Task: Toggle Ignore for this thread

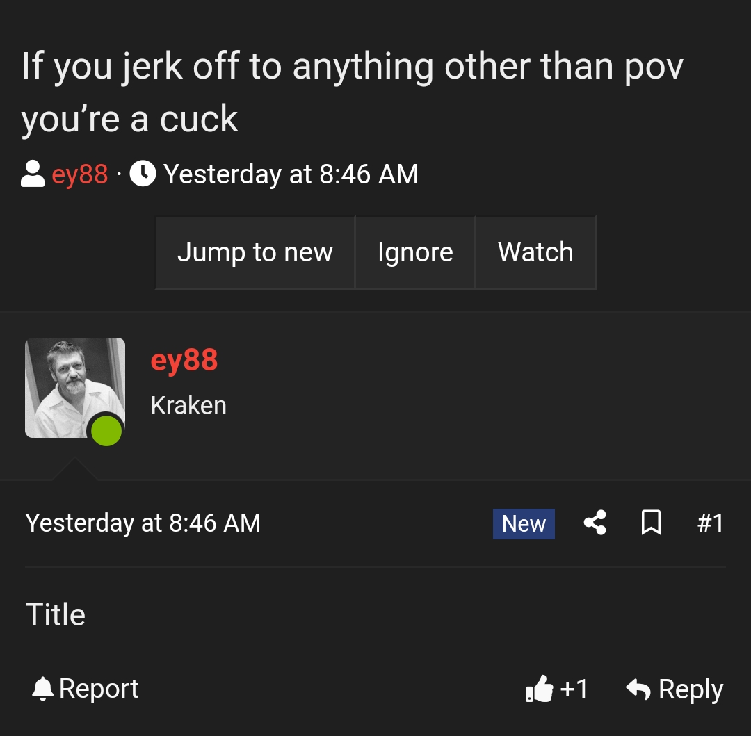Action: point(415,252)
